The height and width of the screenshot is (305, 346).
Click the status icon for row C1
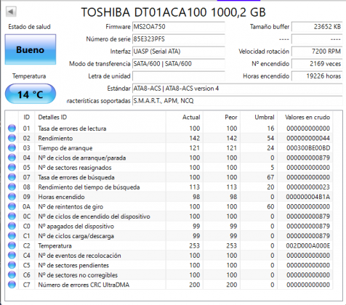coord(12,236)
